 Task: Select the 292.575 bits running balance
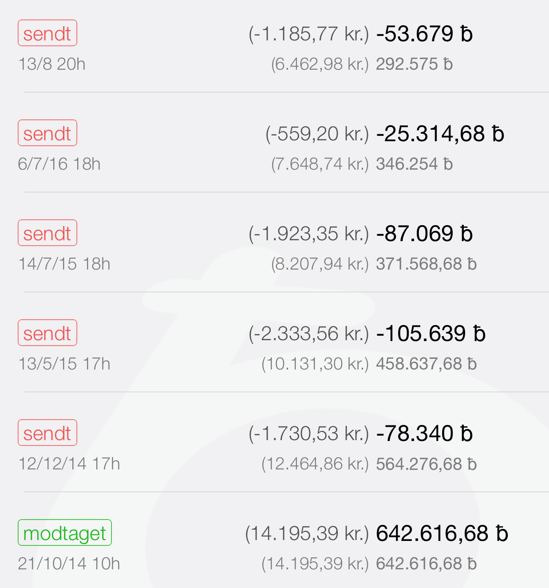coord(414,64)
